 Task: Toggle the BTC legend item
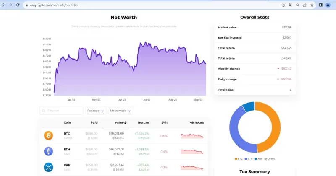239,159
